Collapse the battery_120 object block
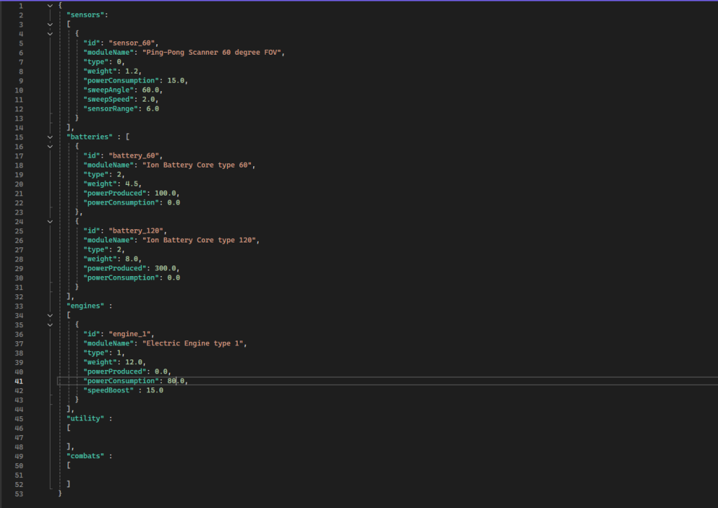Screen dimensions: 718x508 [49, 221]
